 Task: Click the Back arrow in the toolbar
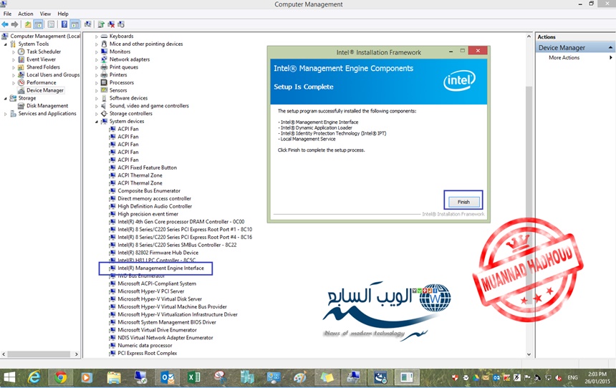point(5,24)
